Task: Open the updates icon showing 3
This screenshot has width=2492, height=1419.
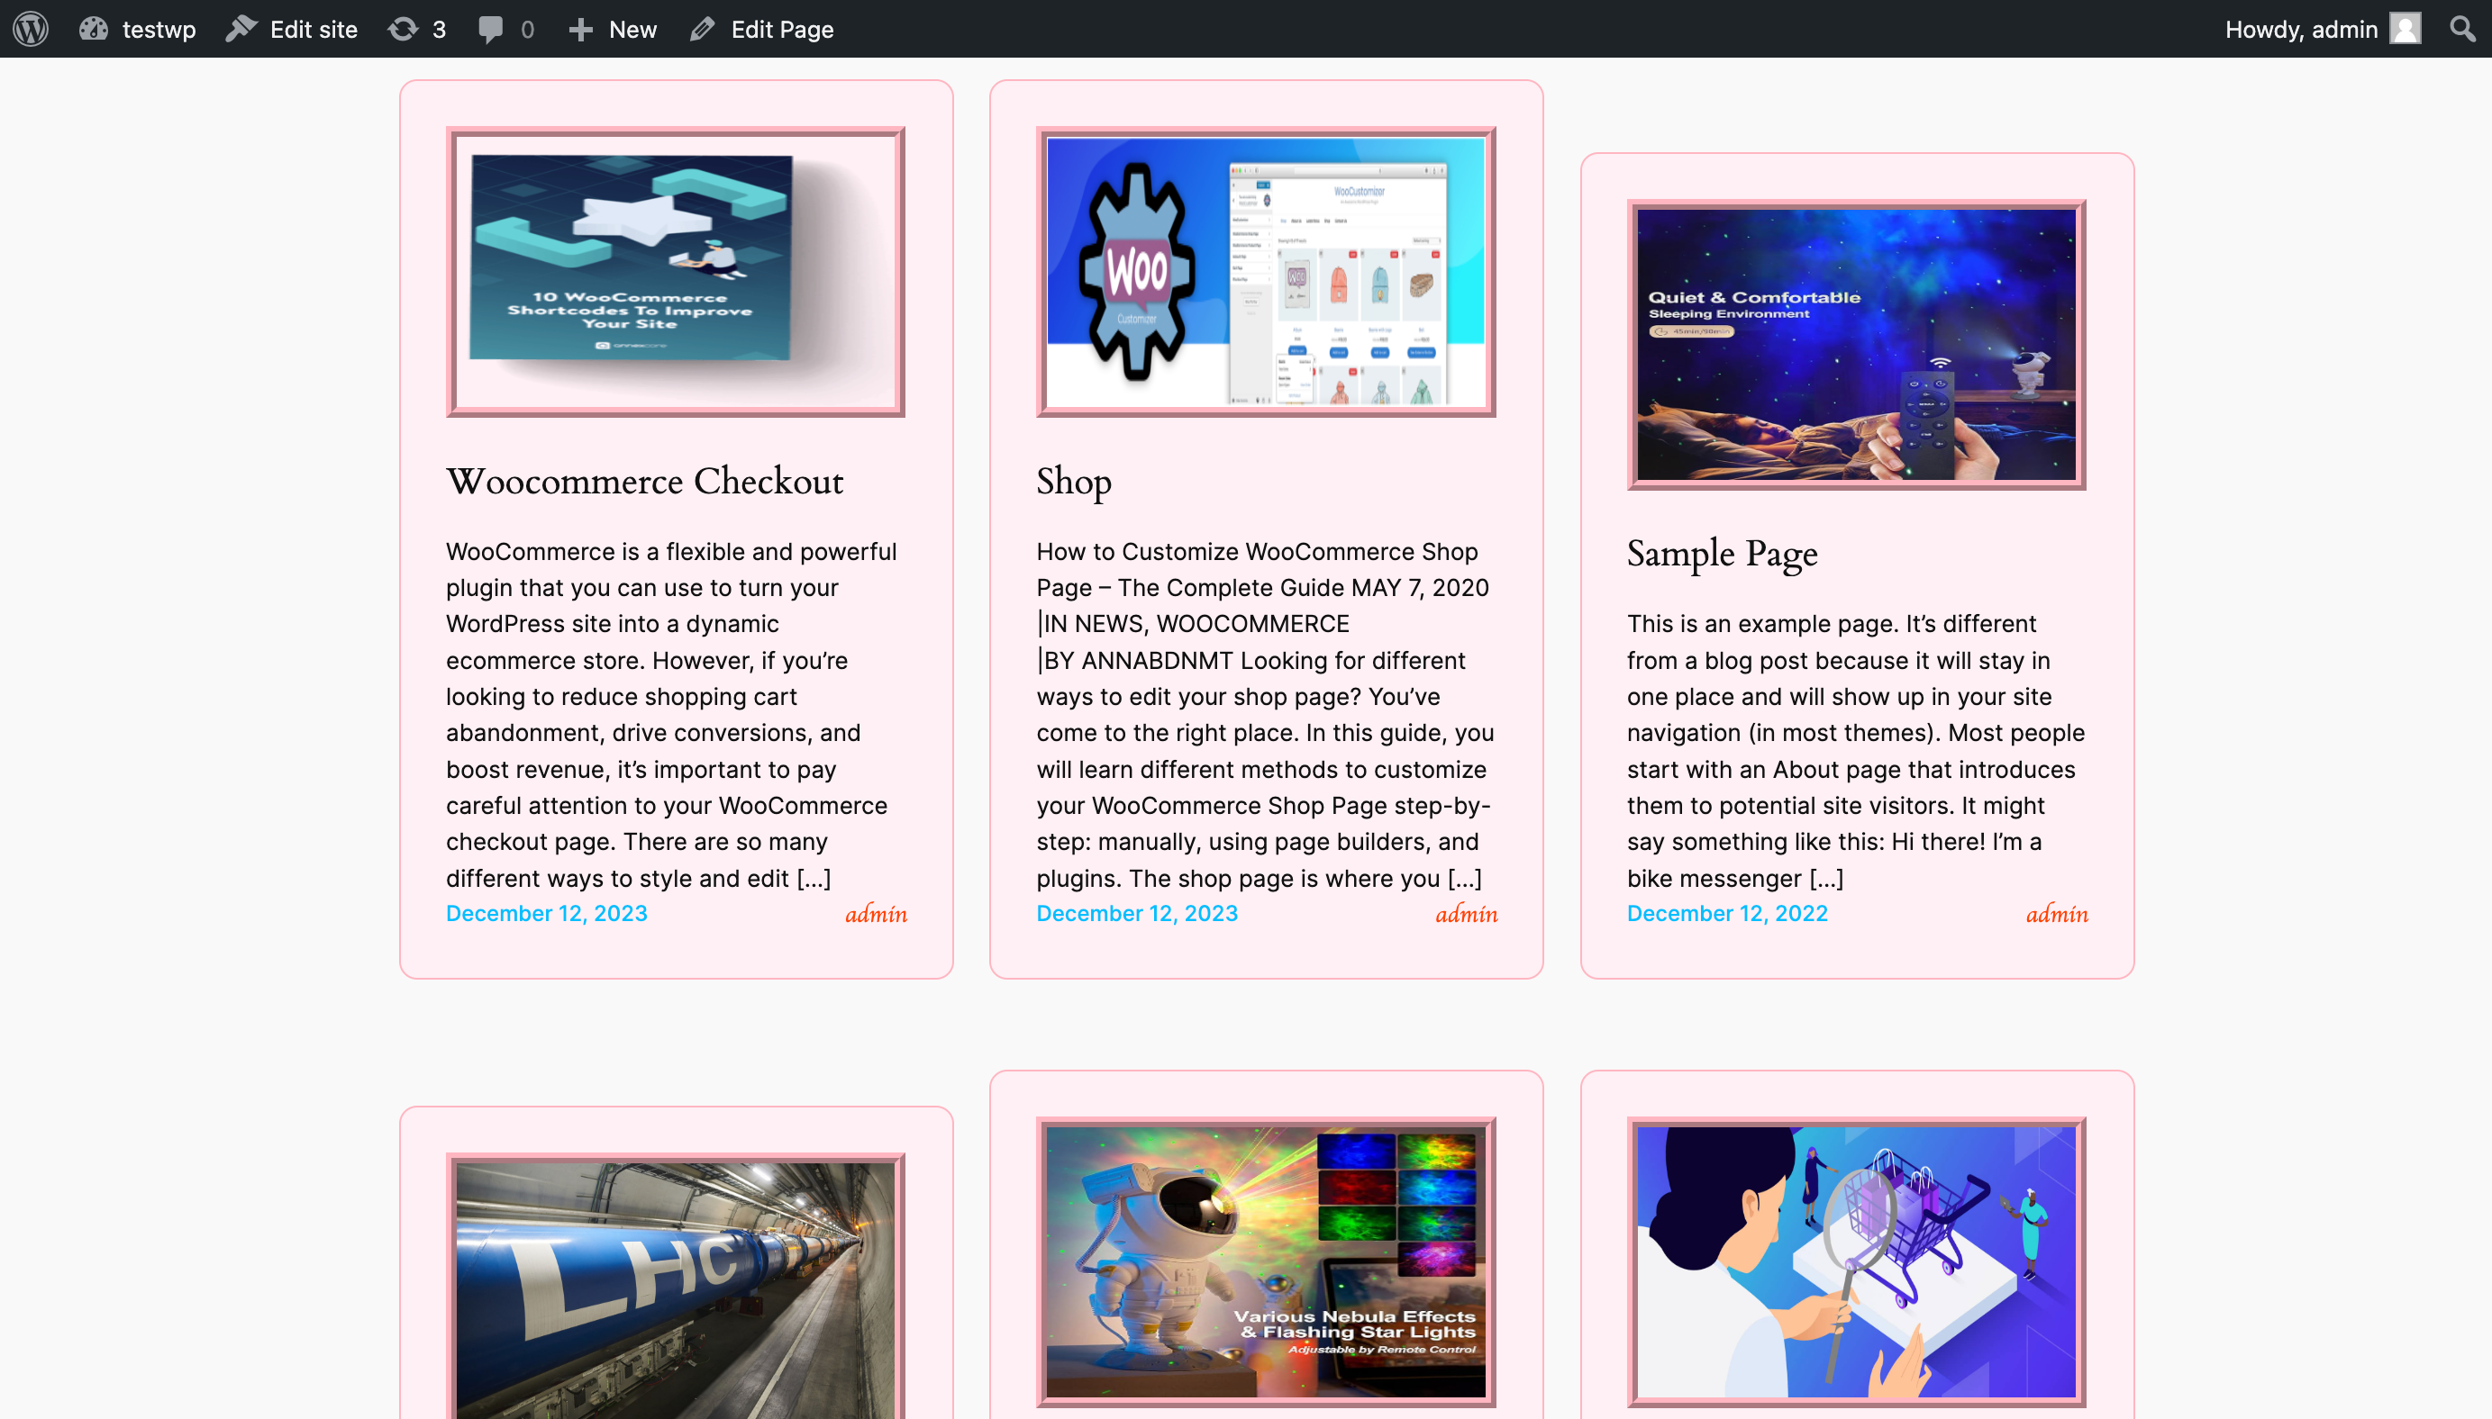Action: pos(403,28)
